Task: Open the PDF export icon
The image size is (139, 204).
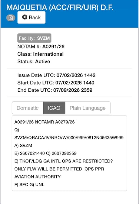Action: (11, 18)
